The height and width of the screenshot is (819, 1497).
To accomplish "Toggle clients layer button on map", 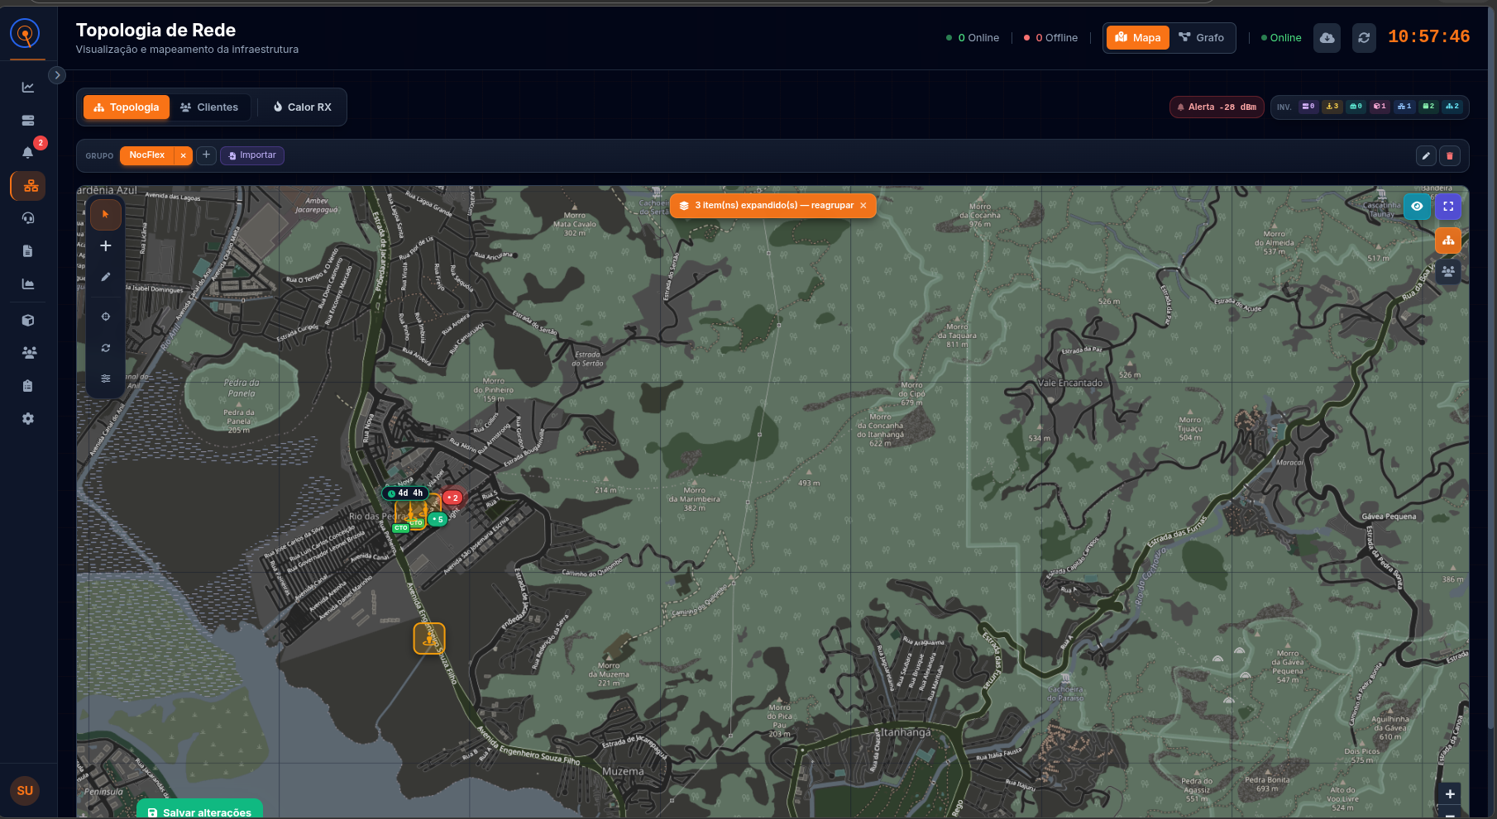I will [x=1448, y=271].
